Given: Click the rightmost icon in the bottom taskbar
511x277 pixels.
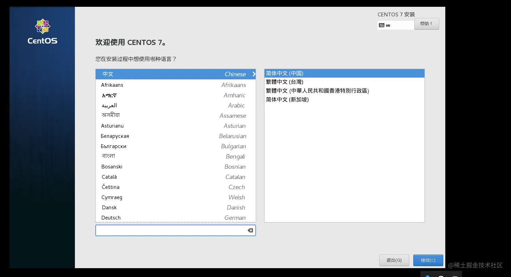Looking at the screenshot, I should point(455,276).
